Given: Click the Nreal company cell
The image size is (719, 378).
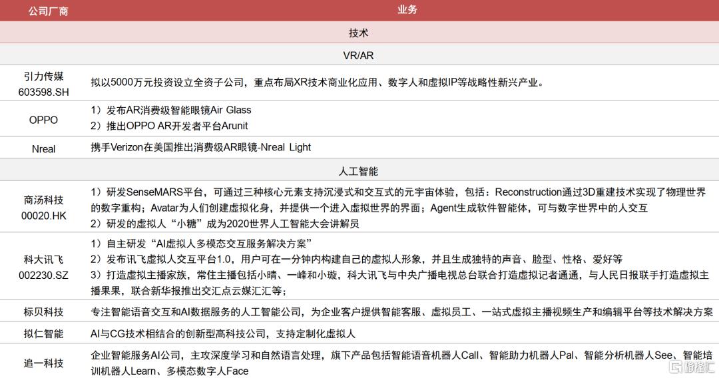Looking at the screenshot, I should pyautogui.click(x=44, y=148).
